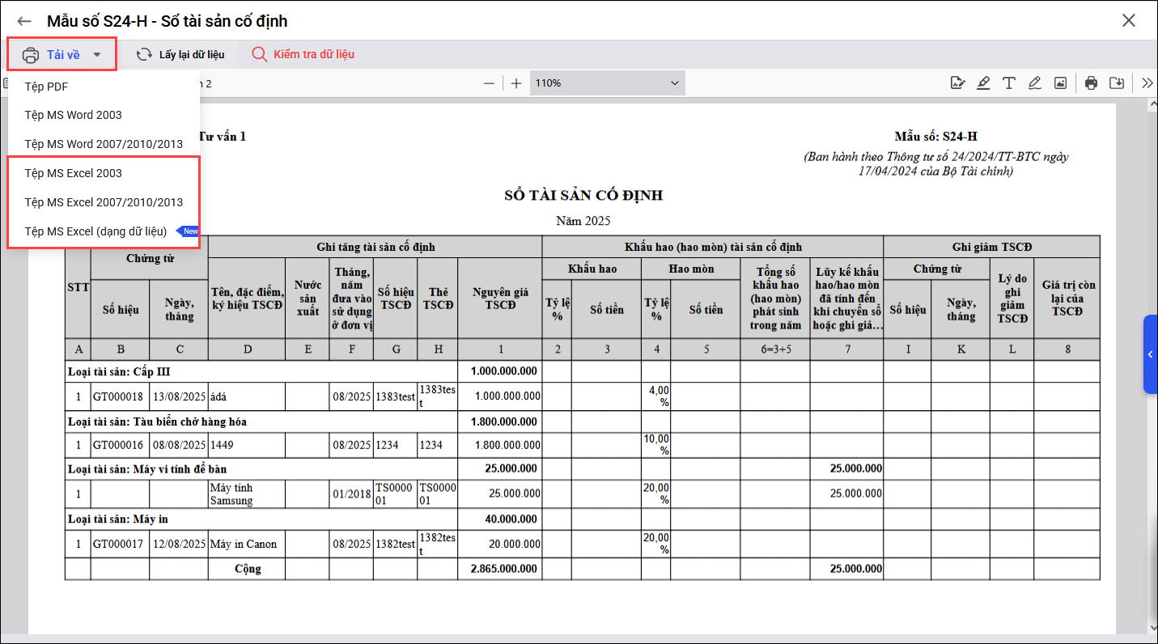Select the draw pen tool icon
Image resolution: width=1158 pixels, height=644 pixels.
(x=1034, y=83)
